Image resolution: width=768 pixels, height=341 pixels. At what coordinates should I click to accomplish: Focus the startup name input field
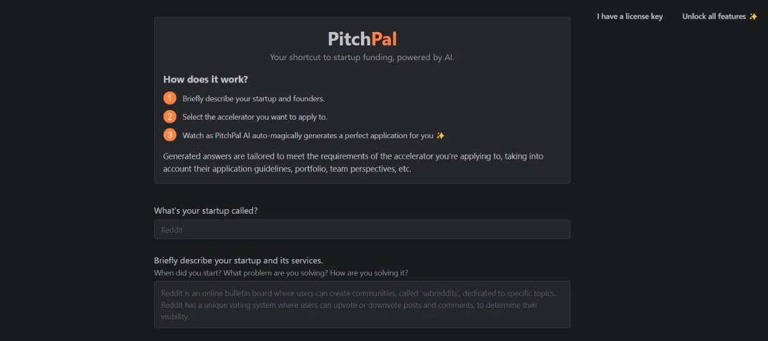[362, 230]
